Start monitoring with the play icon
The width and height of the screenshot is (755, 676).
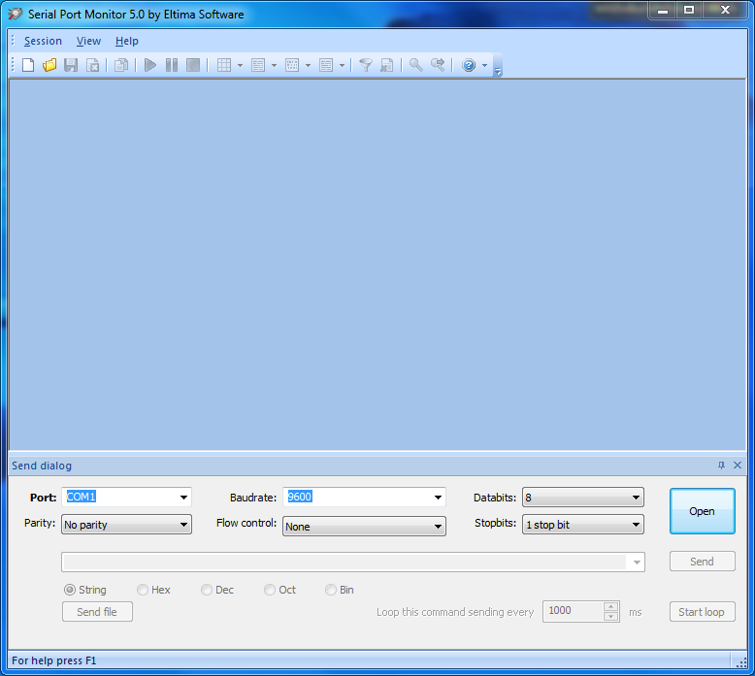[x=150, y=65]
